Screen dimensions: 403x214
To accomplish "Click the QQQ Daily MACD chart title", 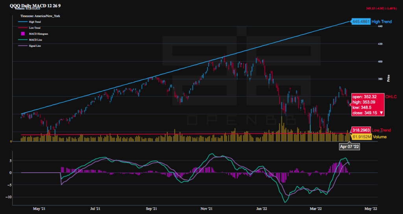I will coord(38,5).
